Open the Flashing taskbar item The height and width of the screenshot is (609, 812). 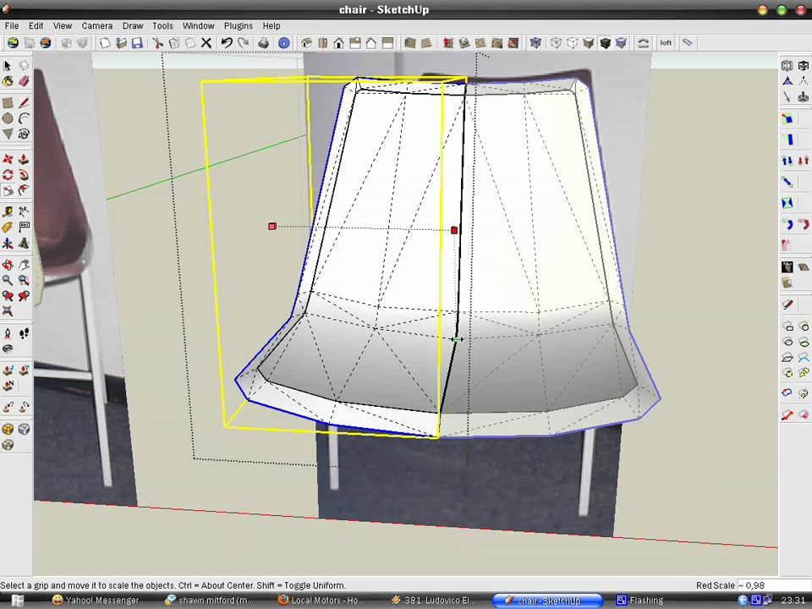(639, 601)
